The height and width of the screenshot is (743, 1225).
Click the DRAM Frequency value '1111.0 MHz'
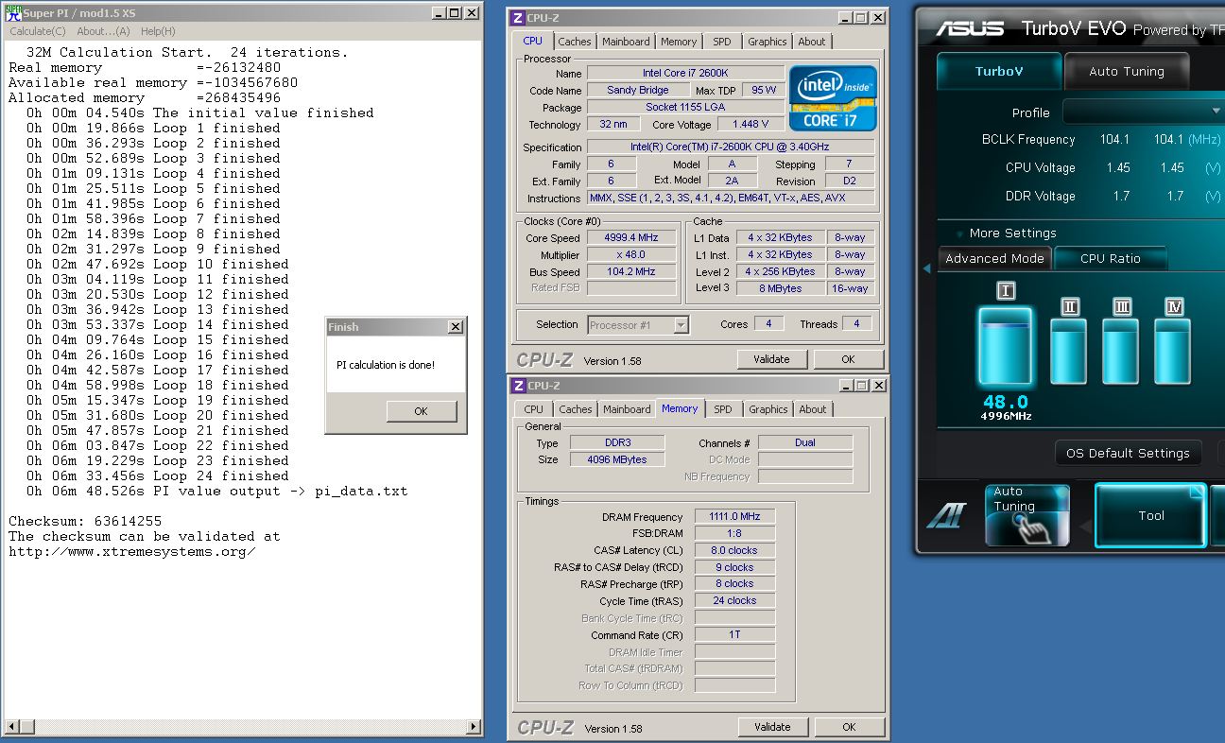(734, 517)
